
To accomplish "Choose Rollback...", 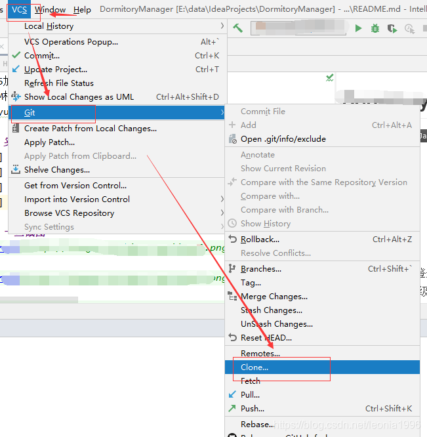I will [322, 239].
